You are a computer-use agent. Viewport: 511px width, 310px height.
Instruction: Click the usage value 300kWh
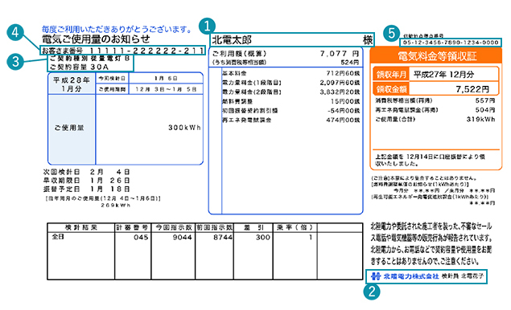point(184,128)
